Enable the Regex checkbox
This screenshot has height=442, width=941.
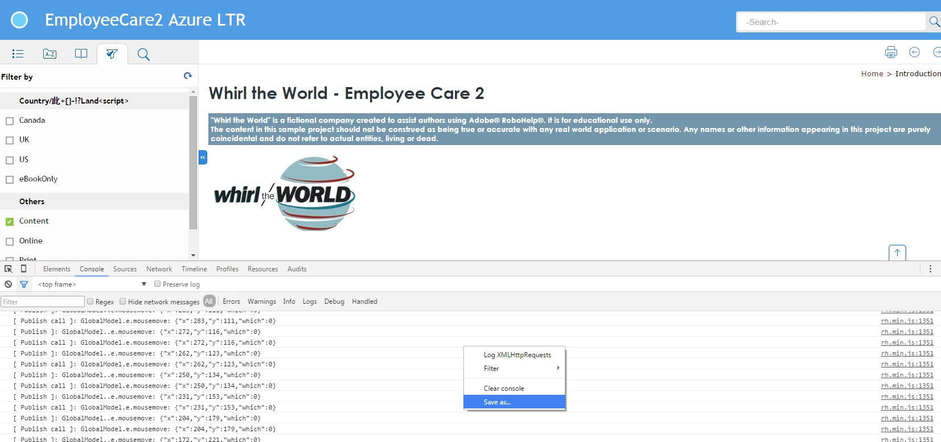pyautogui.click(x=90, y=301)
